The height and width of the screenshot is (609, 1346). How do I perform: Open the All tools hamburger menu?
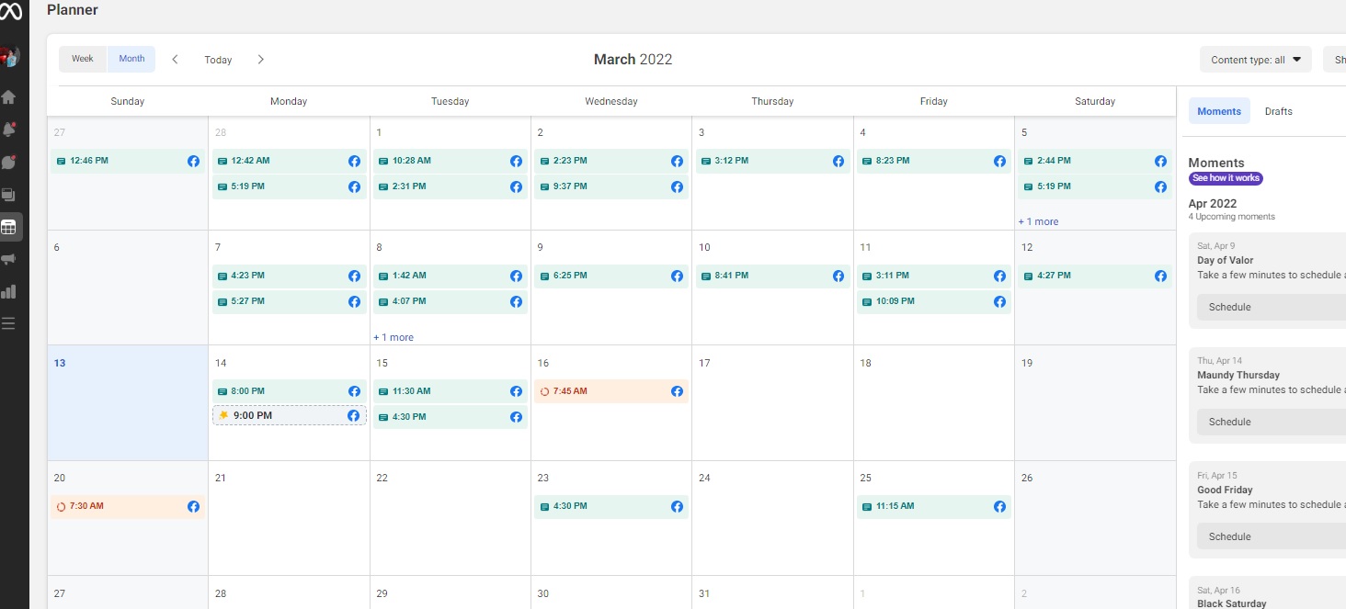(x=9, y=323)
